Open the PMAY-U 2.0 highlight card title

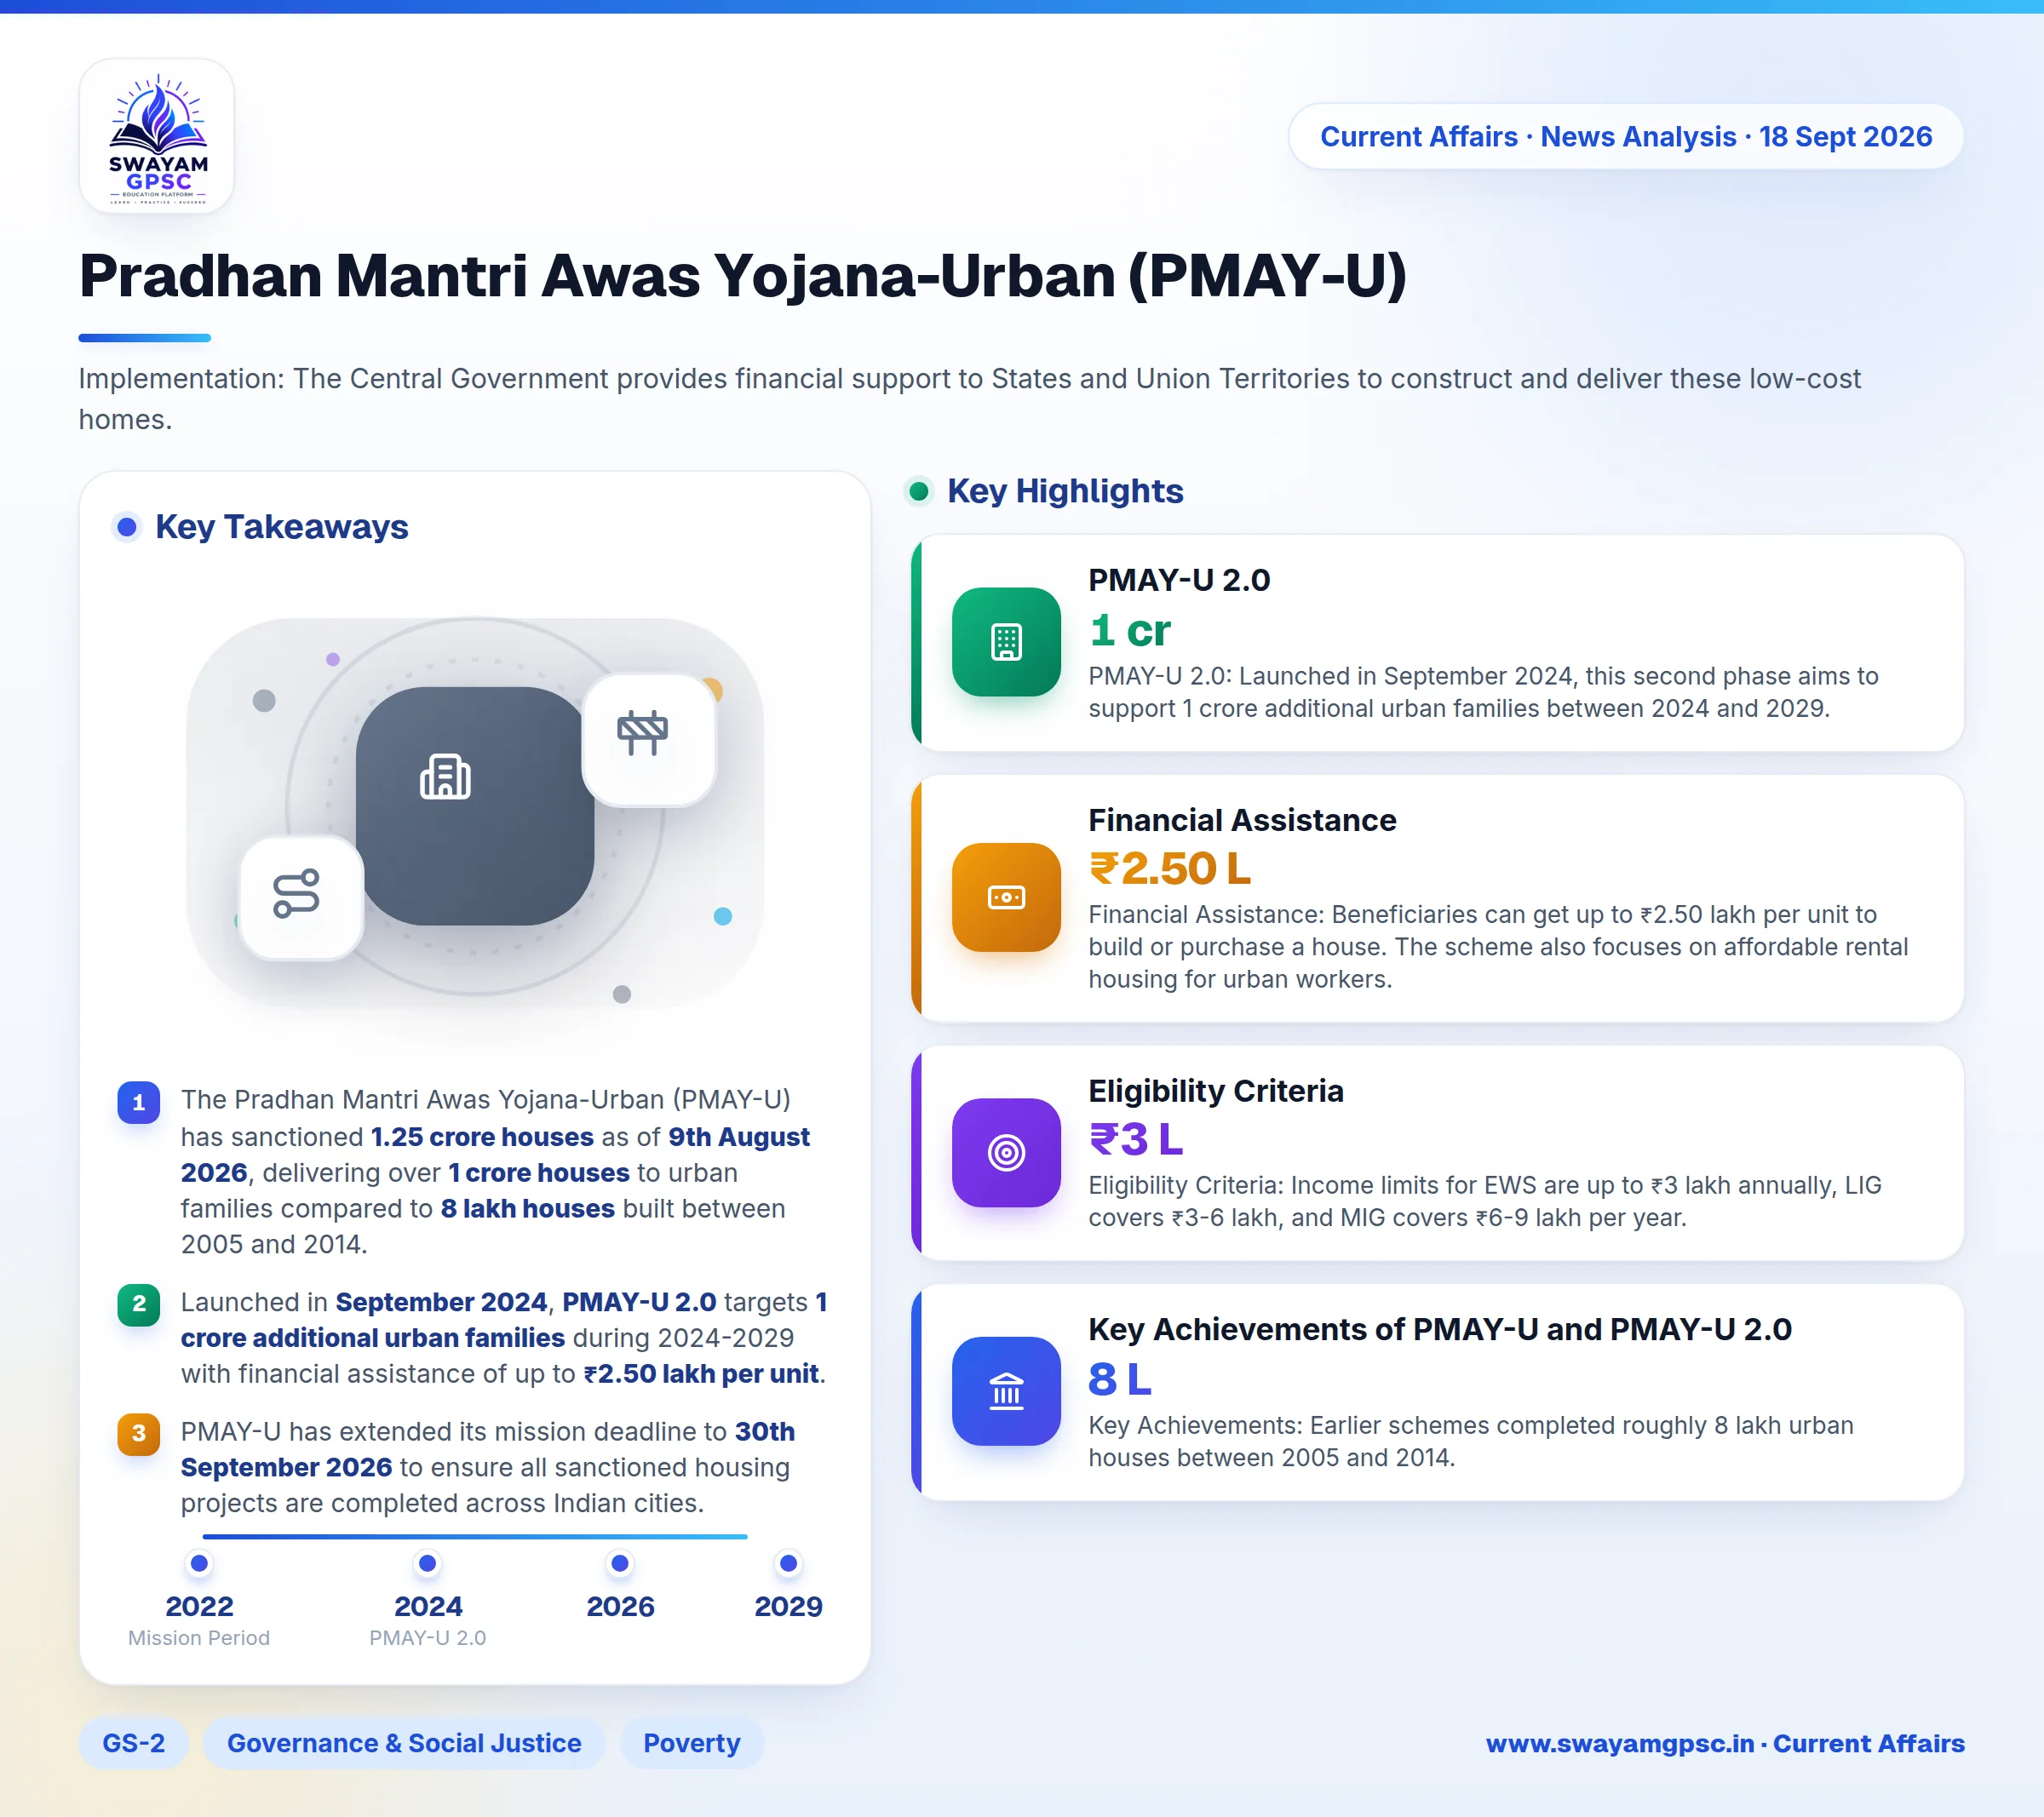1179,580
